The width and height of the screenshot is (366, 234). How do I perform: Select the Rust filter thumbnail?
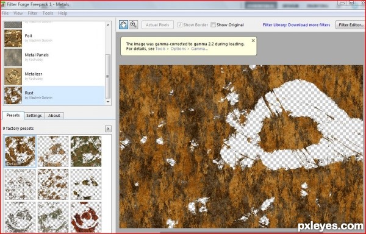pyautogui.click(x=13, y=96)
